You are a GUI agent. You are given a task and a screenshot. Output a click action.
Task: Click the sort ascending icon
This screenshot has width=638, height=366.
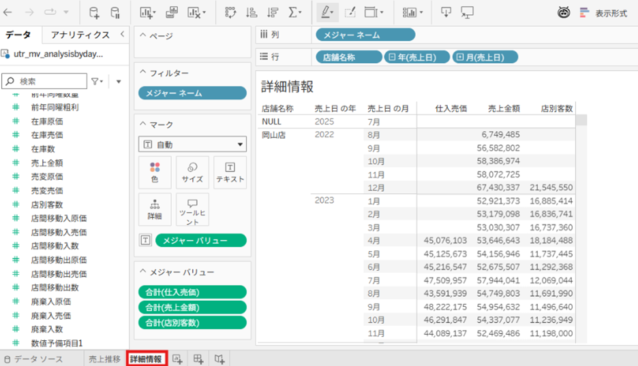(x=252, y=13)
